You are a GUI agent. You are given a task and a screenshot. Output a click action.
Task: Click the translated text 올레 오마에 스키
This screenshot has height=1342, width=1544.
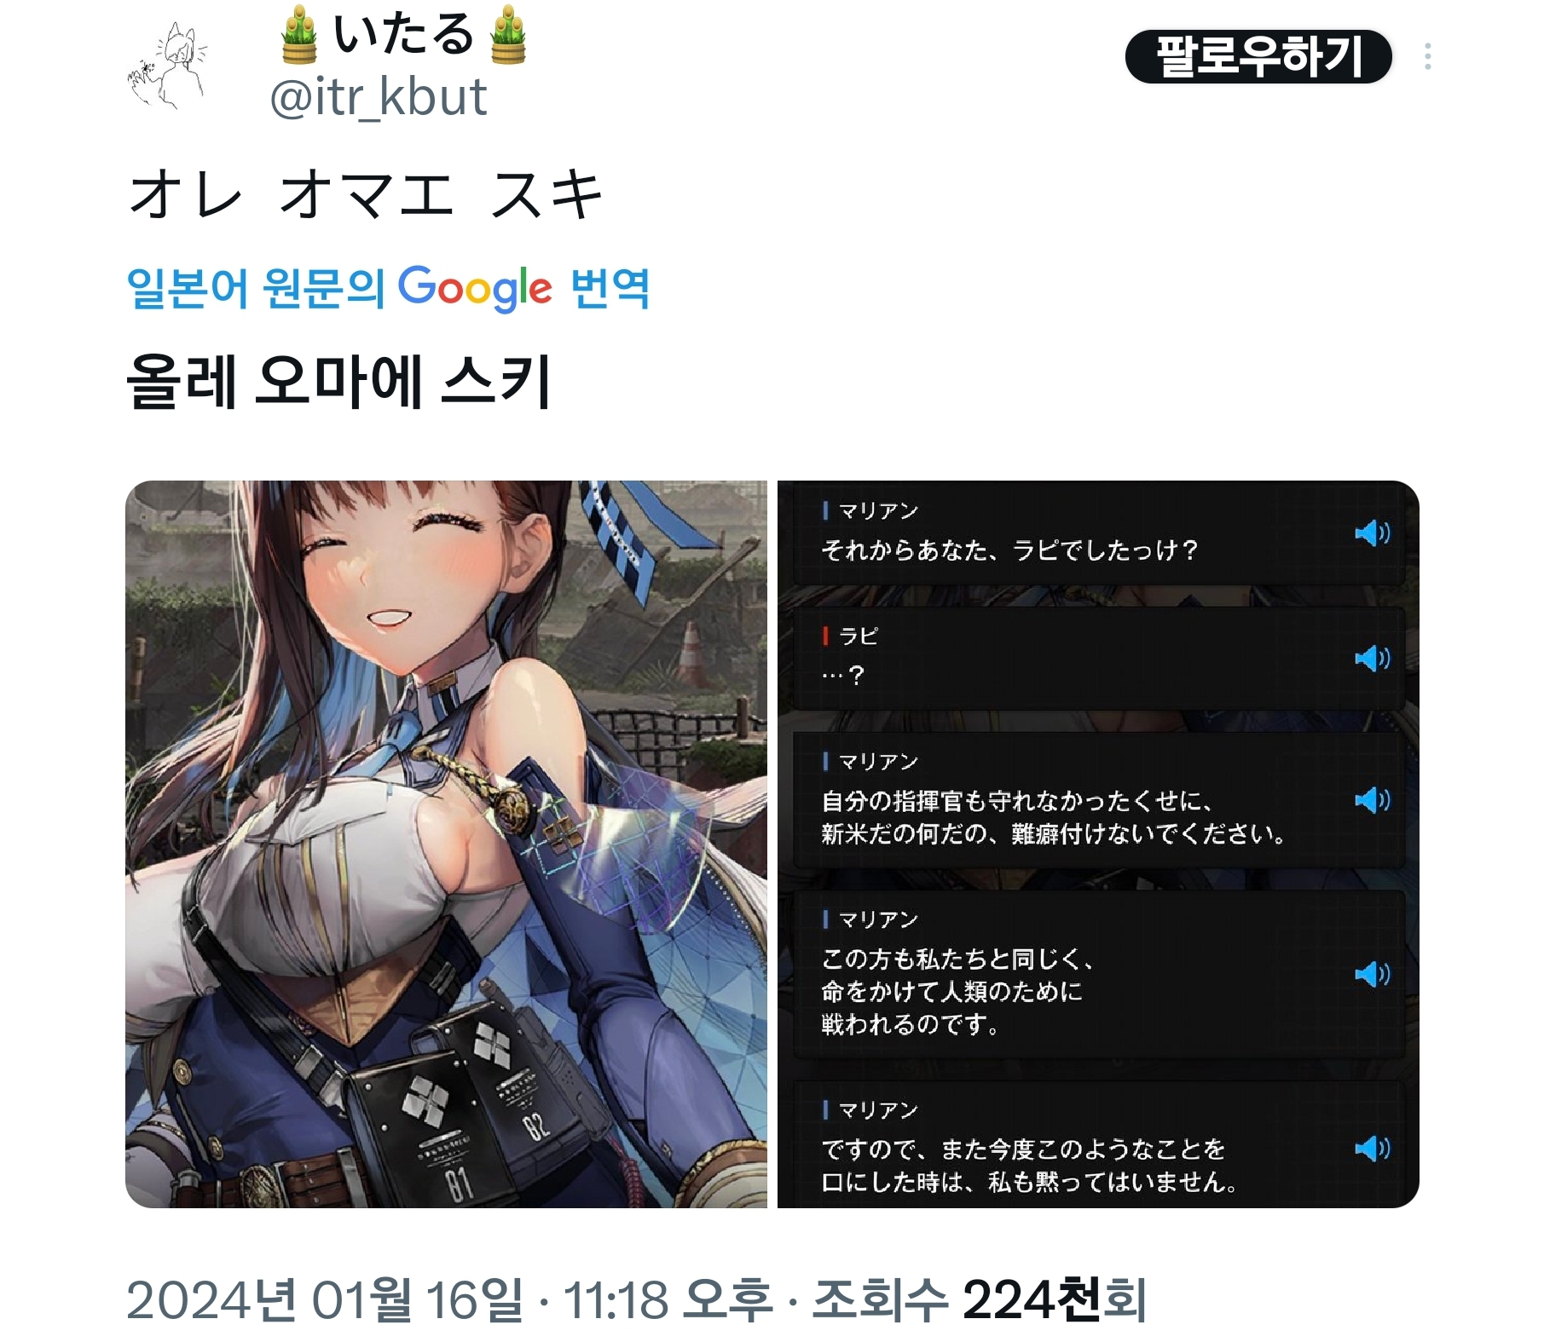pyautogui.click(x=339, y=381)
